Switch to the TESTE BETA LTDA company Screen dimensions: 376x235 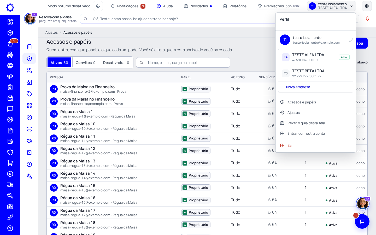[316, 73]
